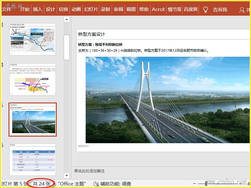Open the 百度网盘 tab

(191, 9)
